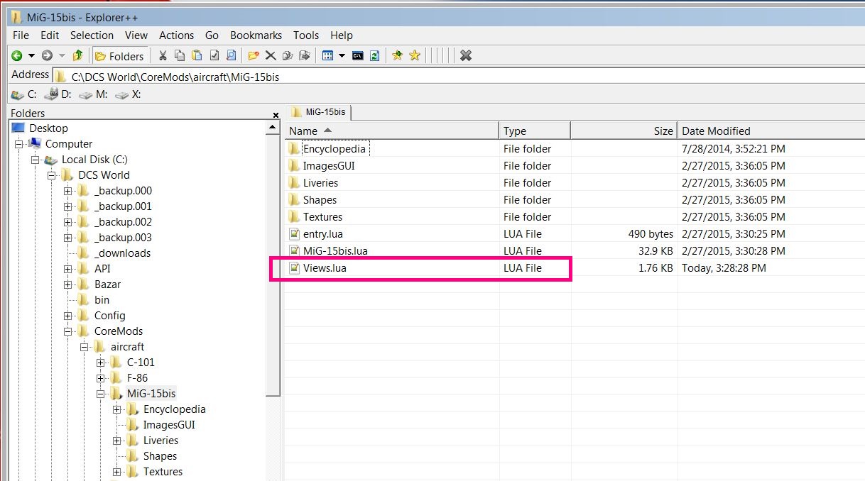Click the Move To toolbar icon

click(305, 55)
